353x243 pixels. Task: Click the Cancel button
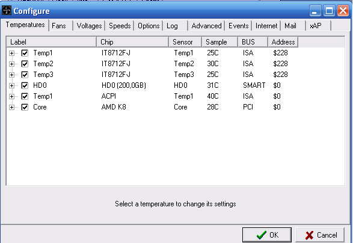click(x=320, y=235)
